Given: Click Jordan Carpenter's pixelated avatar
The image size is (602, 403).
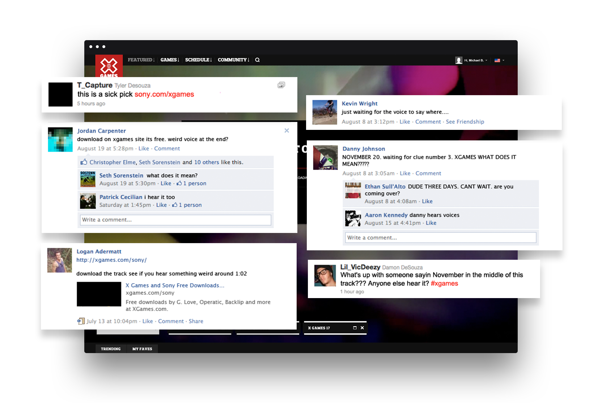Looking at the screenshot, I should [60, 140].
